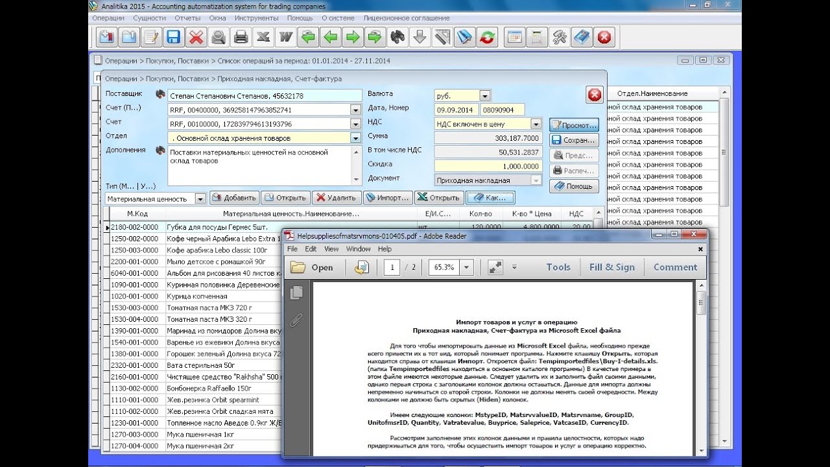
Task: Click the Добавить add button
Action: pos(234,198)
